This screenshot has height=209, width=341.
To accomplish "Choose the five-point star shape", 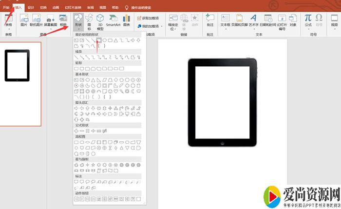I will (x=93, y=165).
